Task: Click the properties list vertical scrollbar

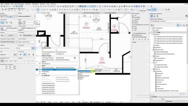Action: click(x=79, y=71)
